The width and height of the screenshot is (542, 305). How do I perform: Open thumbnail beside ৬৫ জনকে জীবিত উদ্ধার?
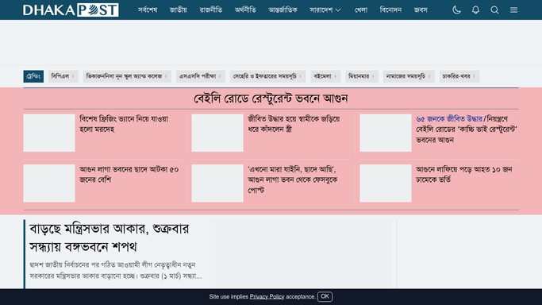click(x=386, y=133)
